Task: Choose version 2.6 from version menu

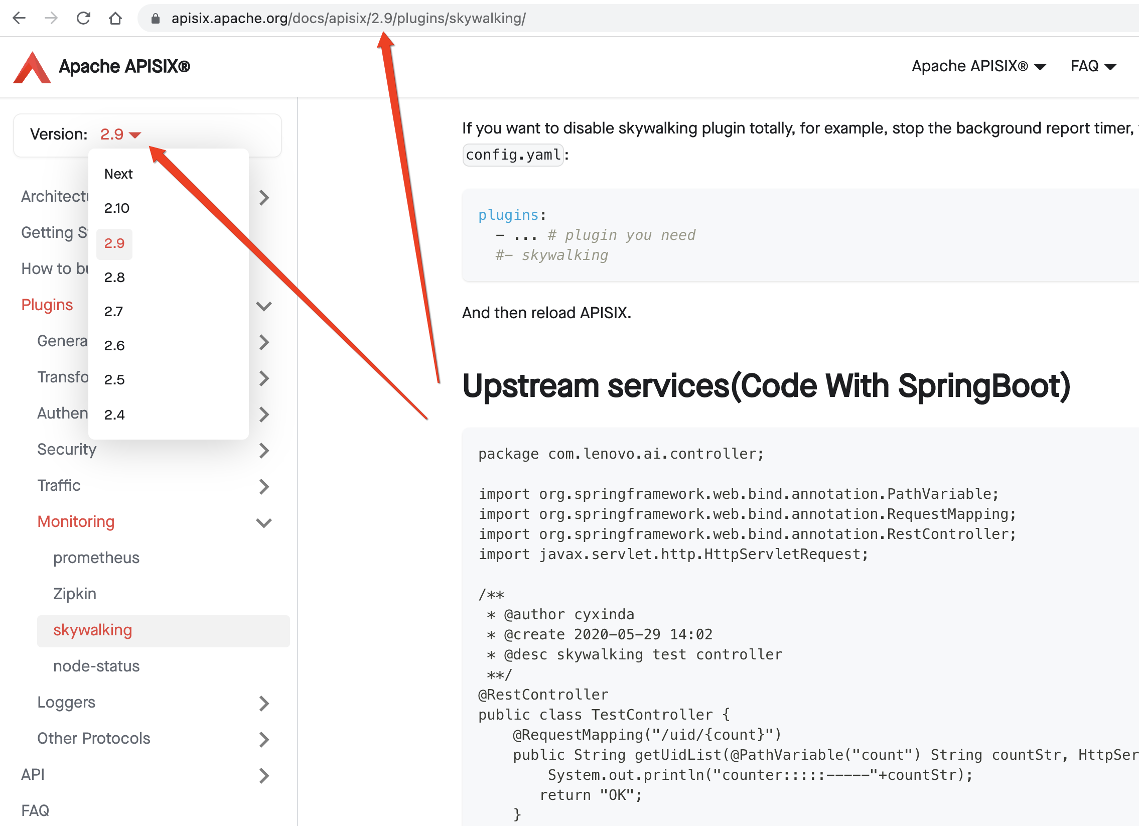Action: tap(114, 345)
